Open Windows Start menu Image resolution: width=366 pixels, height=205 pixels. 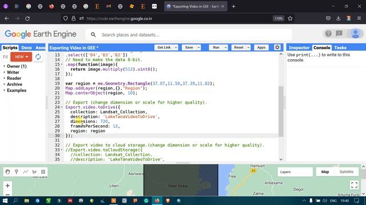5,200
